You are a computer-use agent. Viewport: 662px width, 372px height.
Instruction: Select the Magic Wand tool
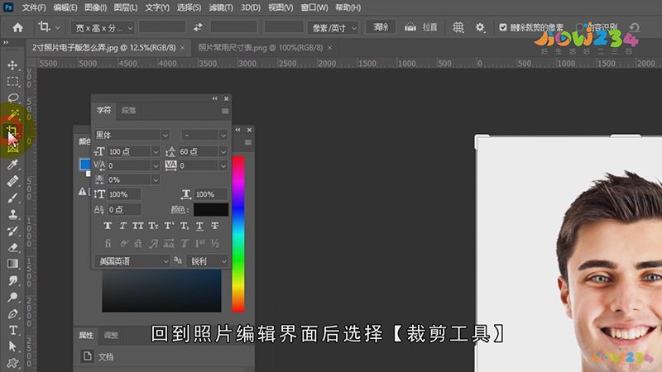pos(12,114)
